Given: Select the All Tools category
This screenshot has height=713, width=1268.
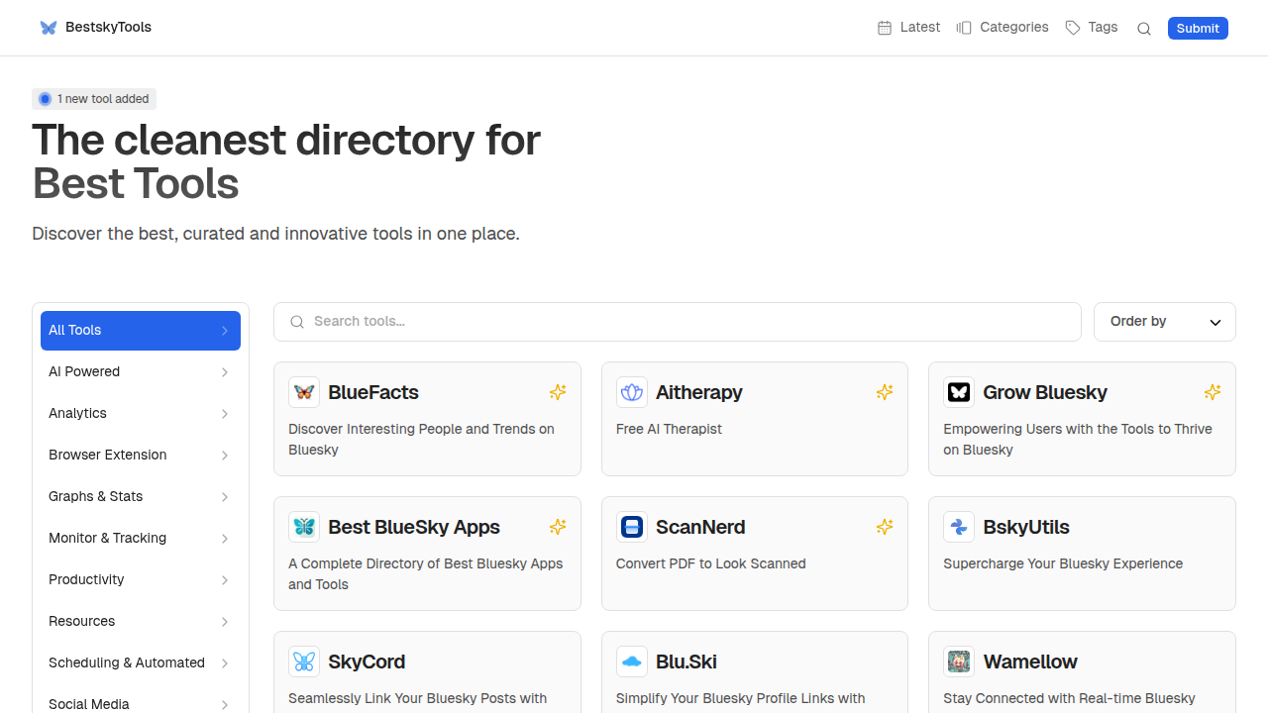Looking at the screenshot, I should point(141,331).
